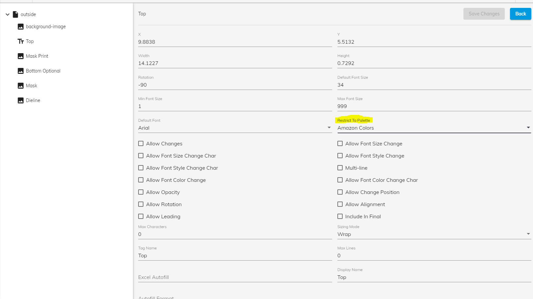Enable Allow Font Size Change Char checkbox
This screenshot has height=299, width=533.
pos(141,156)
